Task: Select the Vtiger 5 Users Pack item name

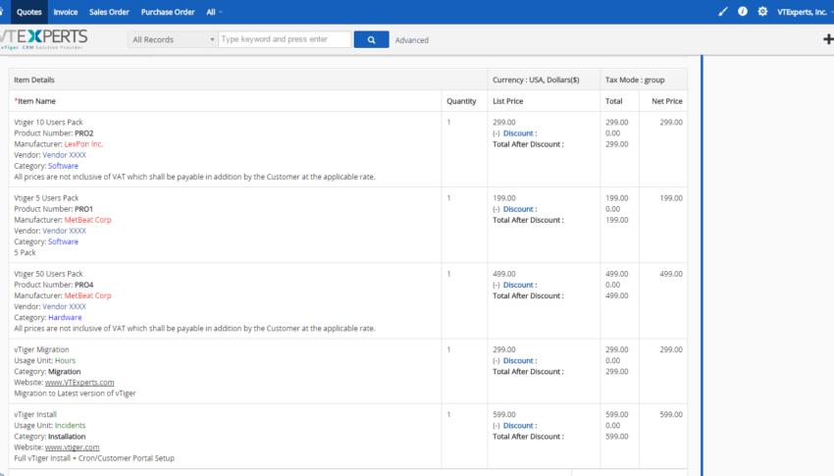Action: [x=46, y=198]
